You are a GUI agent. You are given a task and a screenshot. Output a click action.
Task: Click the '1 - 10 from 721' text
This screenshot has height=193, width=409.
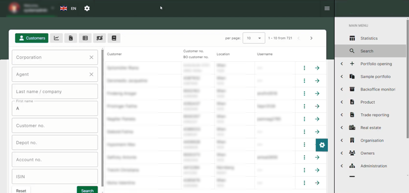click(x=280, y=38)
